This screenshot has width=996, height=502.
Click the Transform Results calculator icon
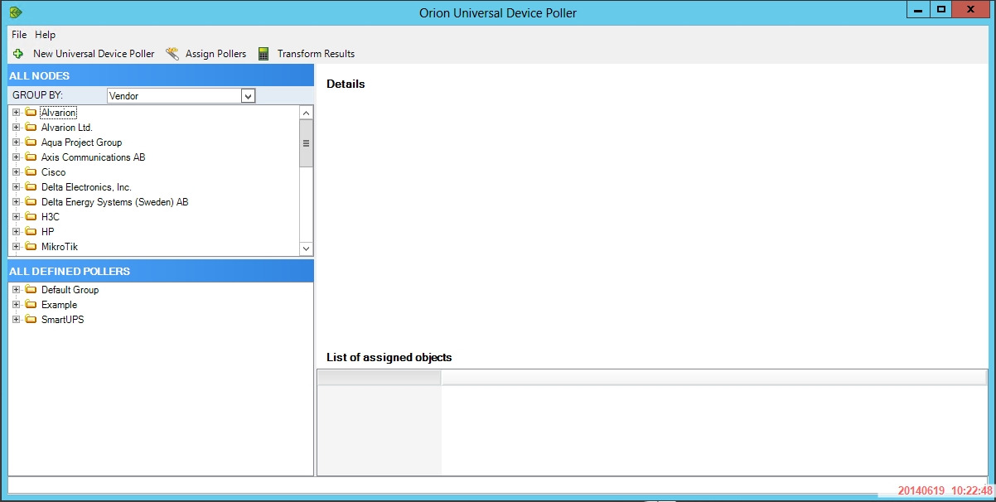(264, 54)
